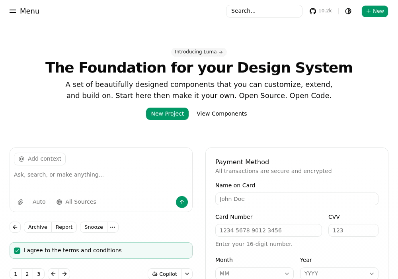Archive the message

click(x=37, y=227)
